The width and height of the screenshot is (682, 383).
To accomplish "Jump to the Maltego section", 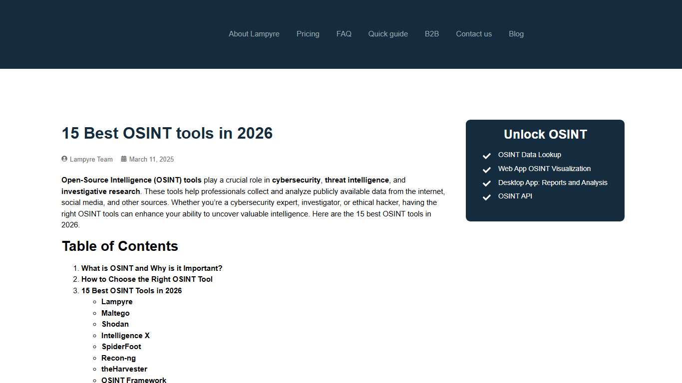I will [115, 313].
